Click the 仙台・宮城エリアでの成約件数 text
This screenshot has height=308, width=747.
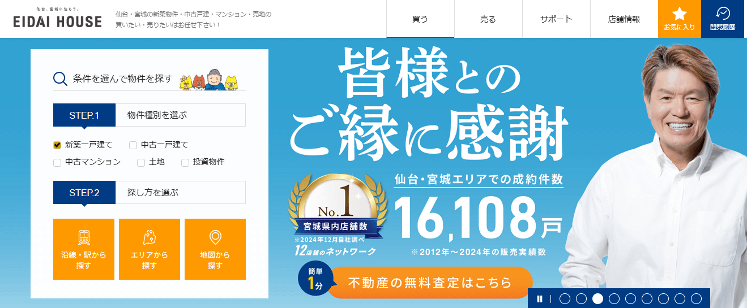point(479,179)
